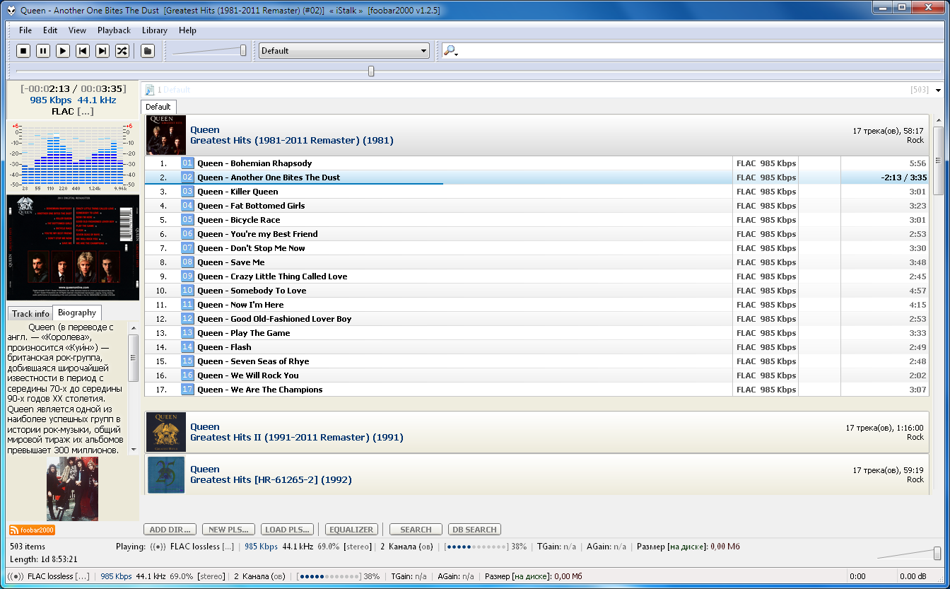Expand the Greatest Hits [HR-61265-2] album

pyautogui.click(x=536, y=474)
